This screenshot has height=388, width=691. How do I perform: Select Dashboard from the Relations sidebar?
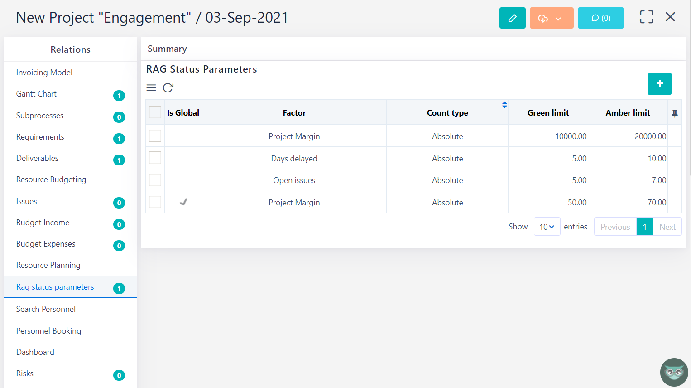tap(35, 352)
